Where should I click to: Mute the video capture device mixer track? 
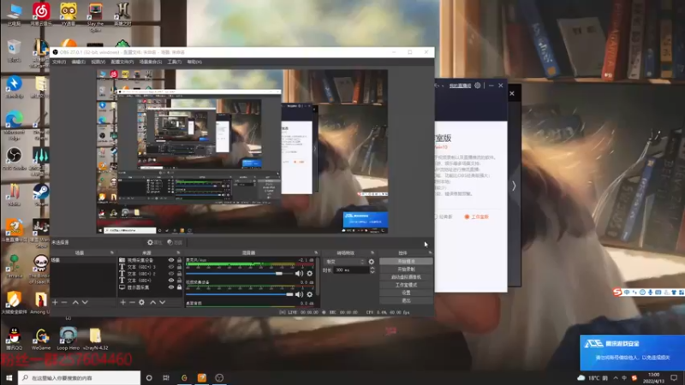coord(299,294)
